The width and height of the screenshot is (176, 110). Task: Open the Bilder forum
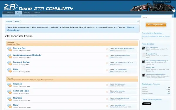pos(16,69)
